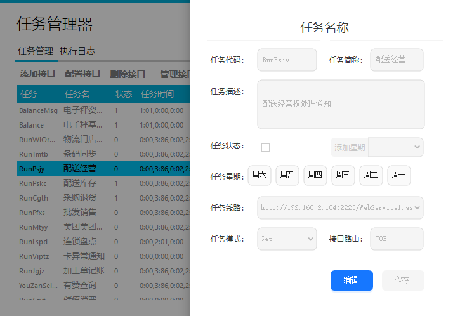Click the 任务名 column header
Screen dimensions: 460x316
(x=77, y=94)
